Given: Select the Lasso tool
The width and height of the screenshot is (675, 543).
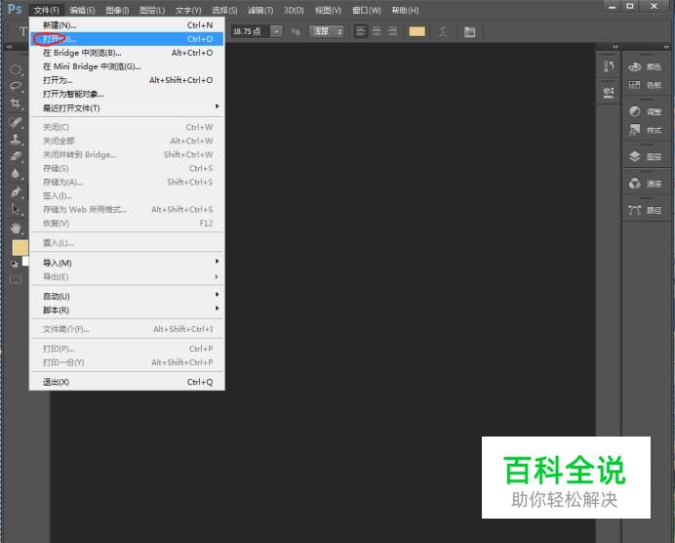Looking at the screenshot, I should [16, 86].
